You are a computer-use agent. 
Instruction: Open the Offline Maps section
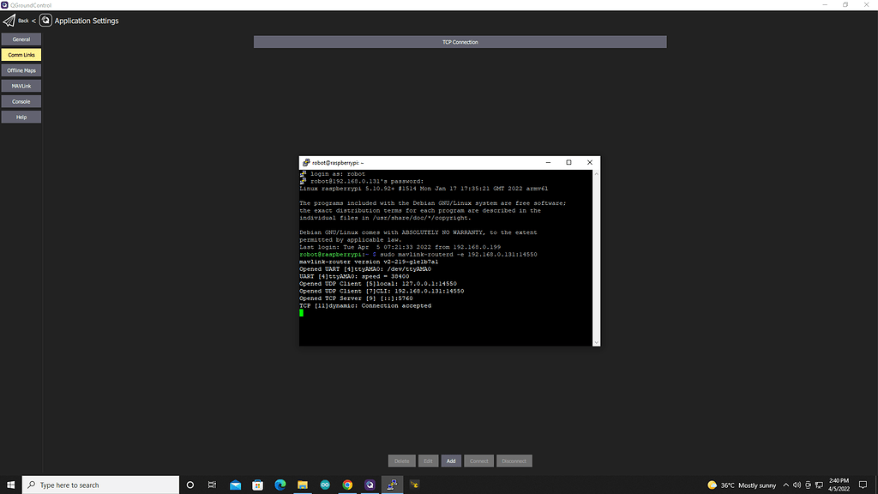pyautogui.click(x=21, y=70)
